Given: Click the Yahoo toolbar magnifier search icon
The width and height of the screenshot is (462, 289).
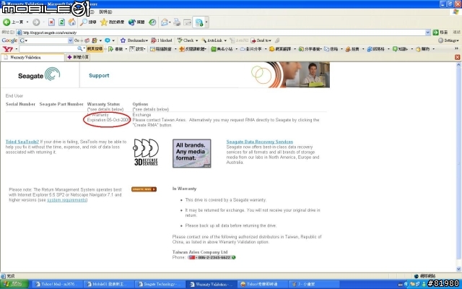Looking at the screenshot, I should pyautogui.click(x=79, y=48).
